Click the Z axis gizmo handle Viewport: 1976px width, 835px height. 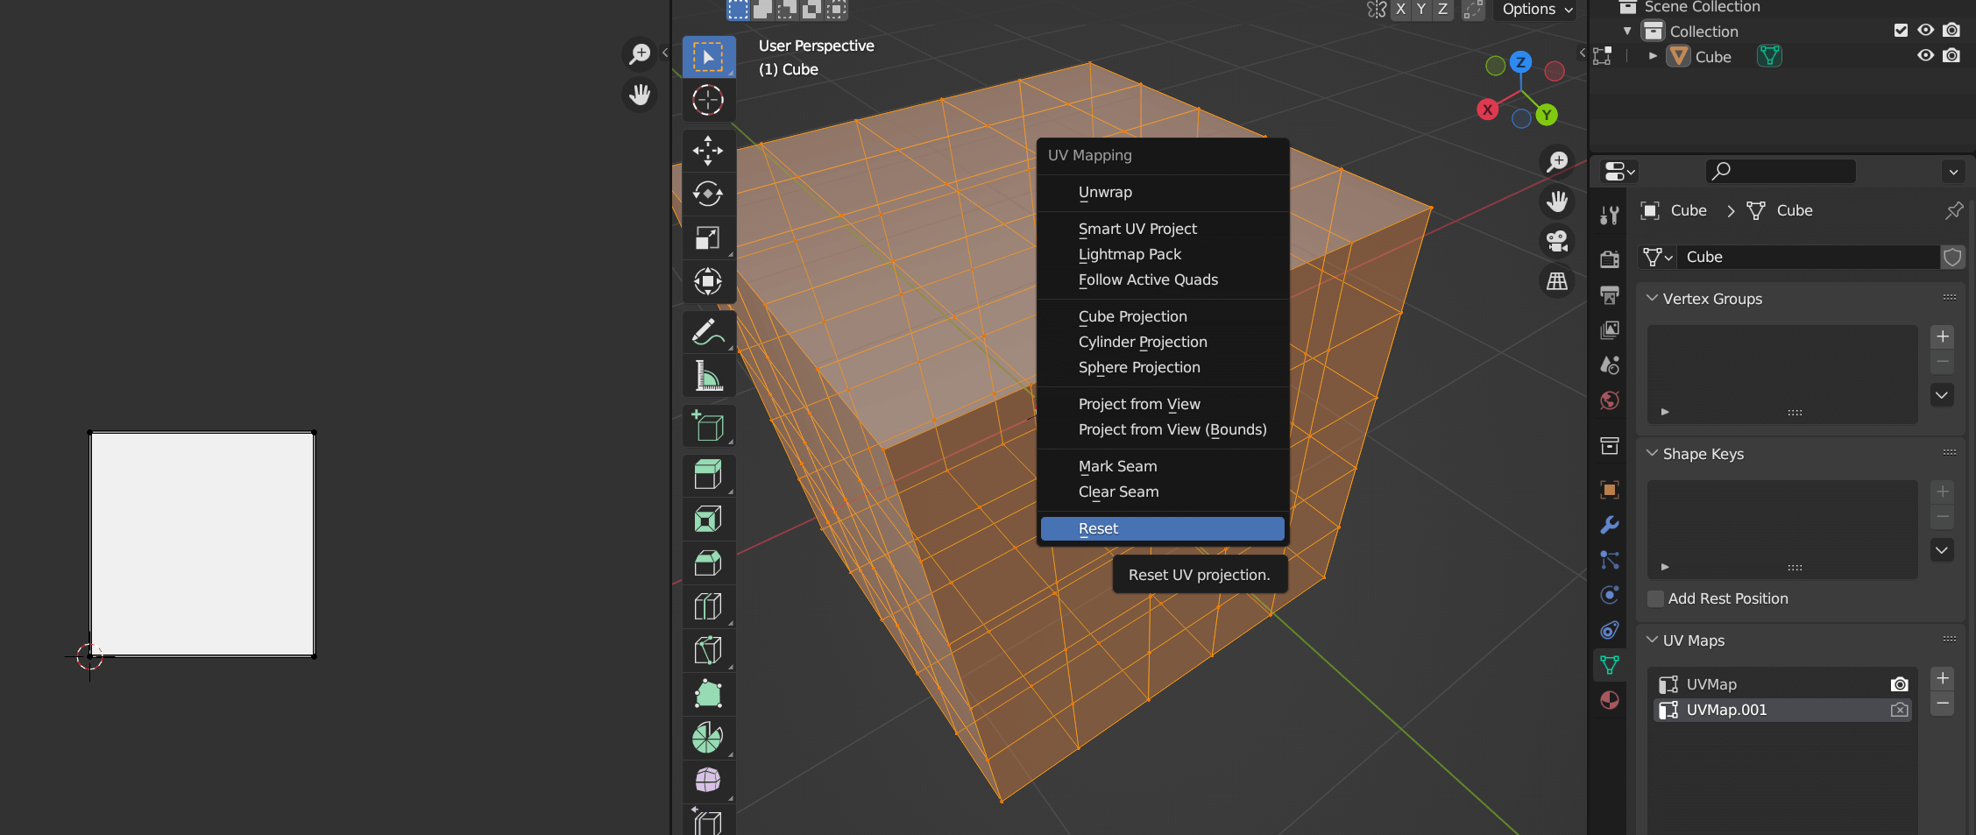(x=1520, y=62)
